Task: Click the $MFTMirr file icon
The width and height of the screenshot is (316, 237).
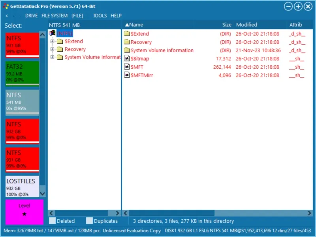Action: pos(127,75)
